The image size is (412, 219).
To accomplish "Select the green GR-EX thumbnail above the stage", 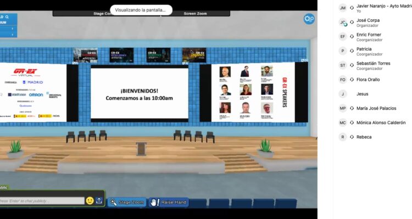I will pos(158,55).
